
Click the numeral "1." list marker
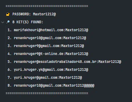10,30
